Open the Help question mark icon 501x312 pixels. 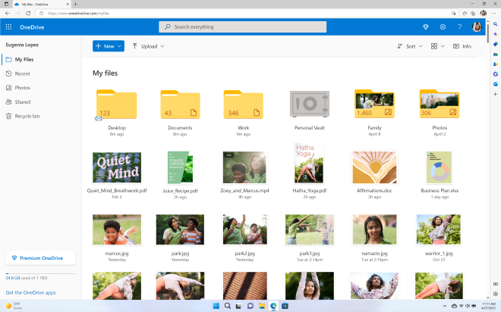pos(459,27)
